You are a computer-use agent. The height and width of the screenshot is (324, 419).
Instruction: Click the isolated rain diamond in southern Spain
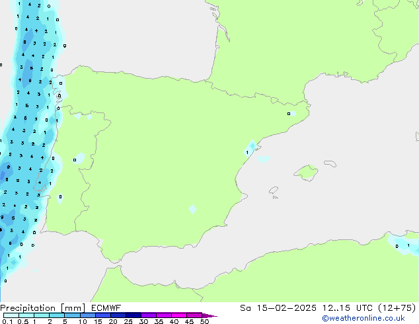(193, 209)
